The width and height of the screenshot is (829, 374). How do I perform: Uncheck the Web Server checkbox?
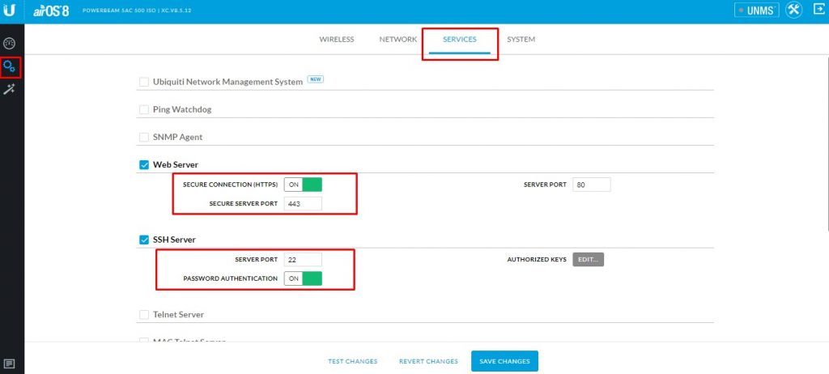[144, 165]
